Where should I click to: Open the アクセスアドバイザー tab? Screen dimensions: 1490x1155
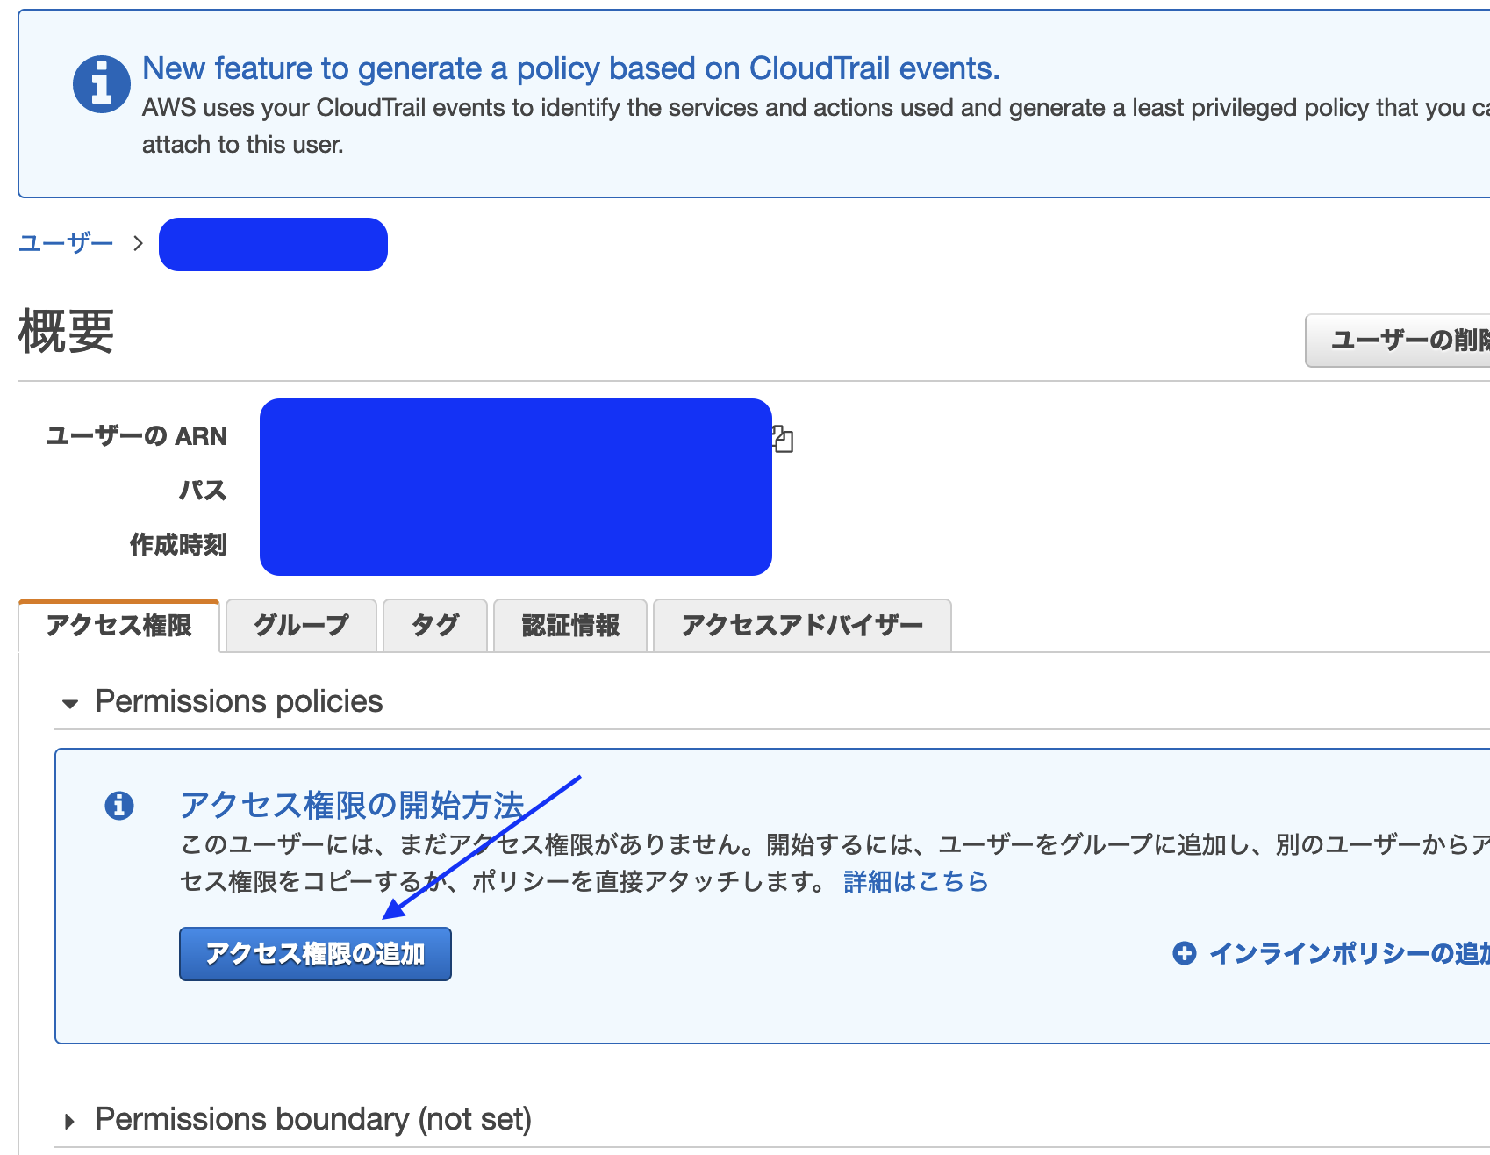tap(802, 626)
